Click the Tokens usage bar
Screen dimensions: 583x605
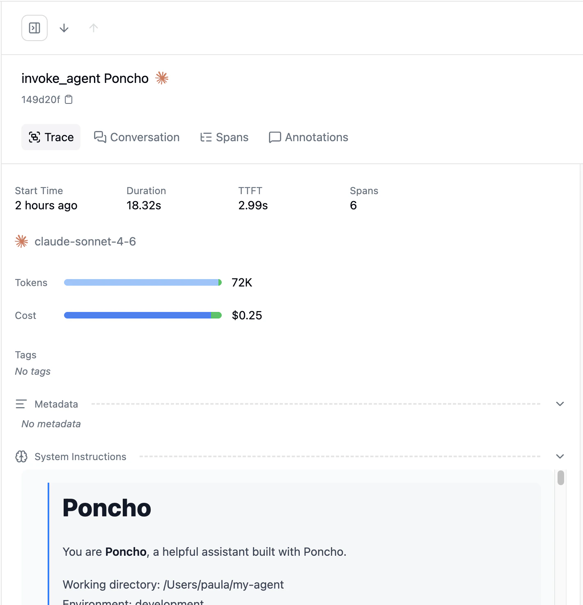click(143, 282)
